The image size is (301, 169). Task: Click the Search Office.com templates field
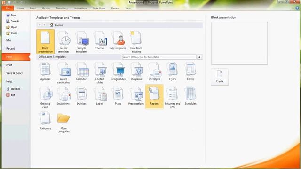pyautogui.click(x=159, y=57)
